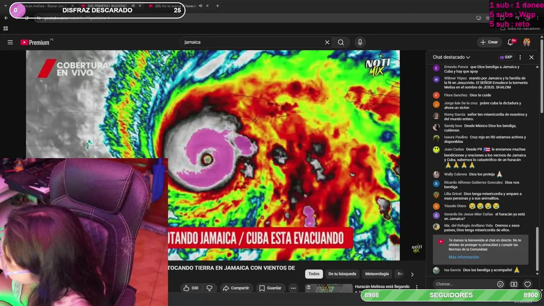Open the apps grid in bookmarks bar
The image size is (544, 306).
(6, 28)
